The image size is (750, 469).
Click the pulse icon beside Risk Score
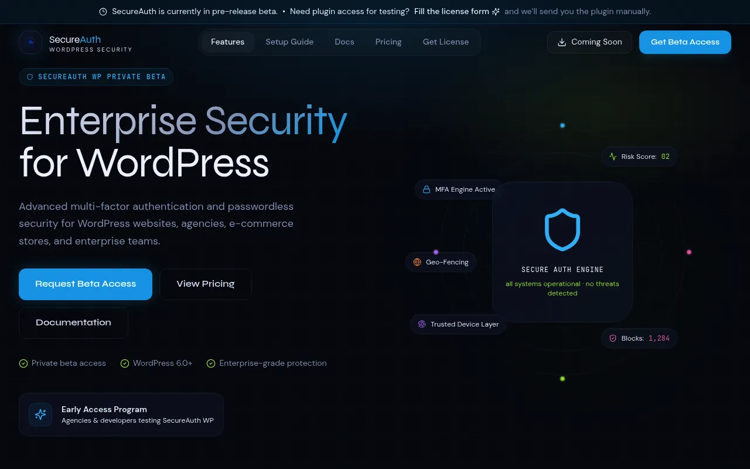pos(613,157)
